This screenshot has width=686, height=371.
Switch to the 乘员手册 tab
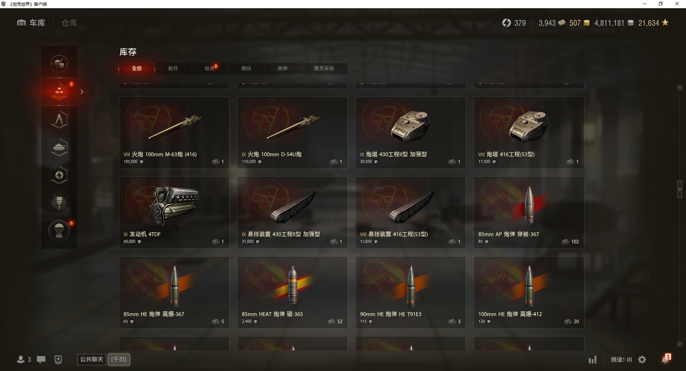[324, 68]
